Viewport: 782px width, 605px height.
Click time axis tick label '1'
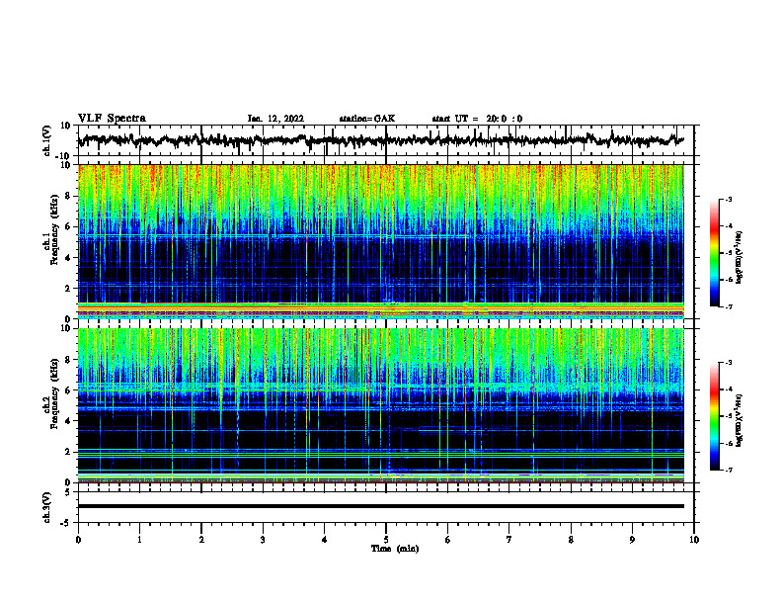coord(139,540)
